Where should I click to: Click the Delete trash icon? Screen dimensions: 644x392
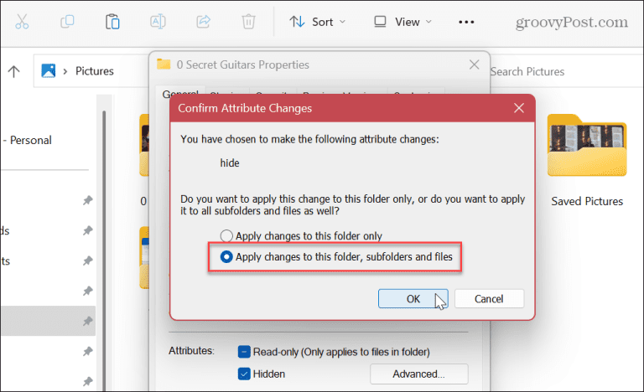click(248, 22)
